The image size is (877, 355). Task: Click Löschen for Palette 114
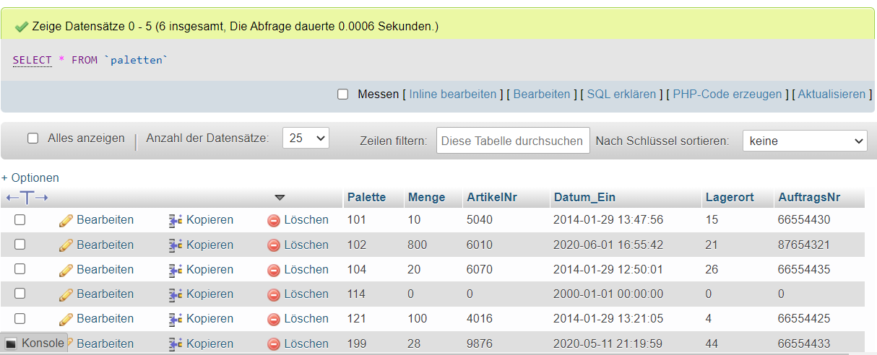tap(306, 294)
